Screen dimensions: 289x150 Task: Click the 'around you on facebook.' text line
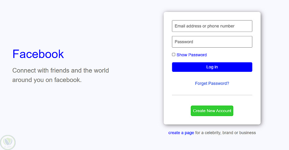(x=47, y=80)
